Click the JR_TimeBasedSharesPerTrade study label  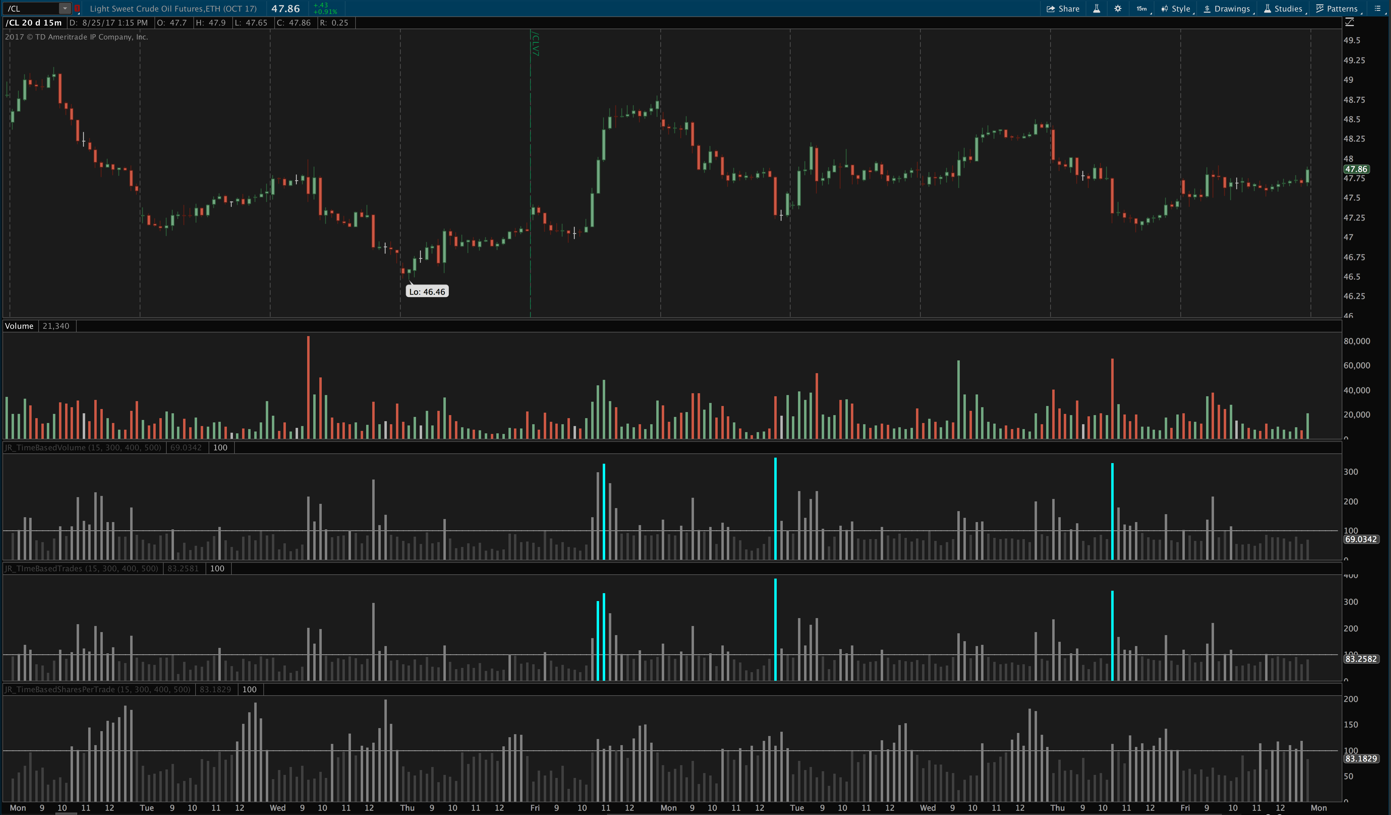point(97,689)
